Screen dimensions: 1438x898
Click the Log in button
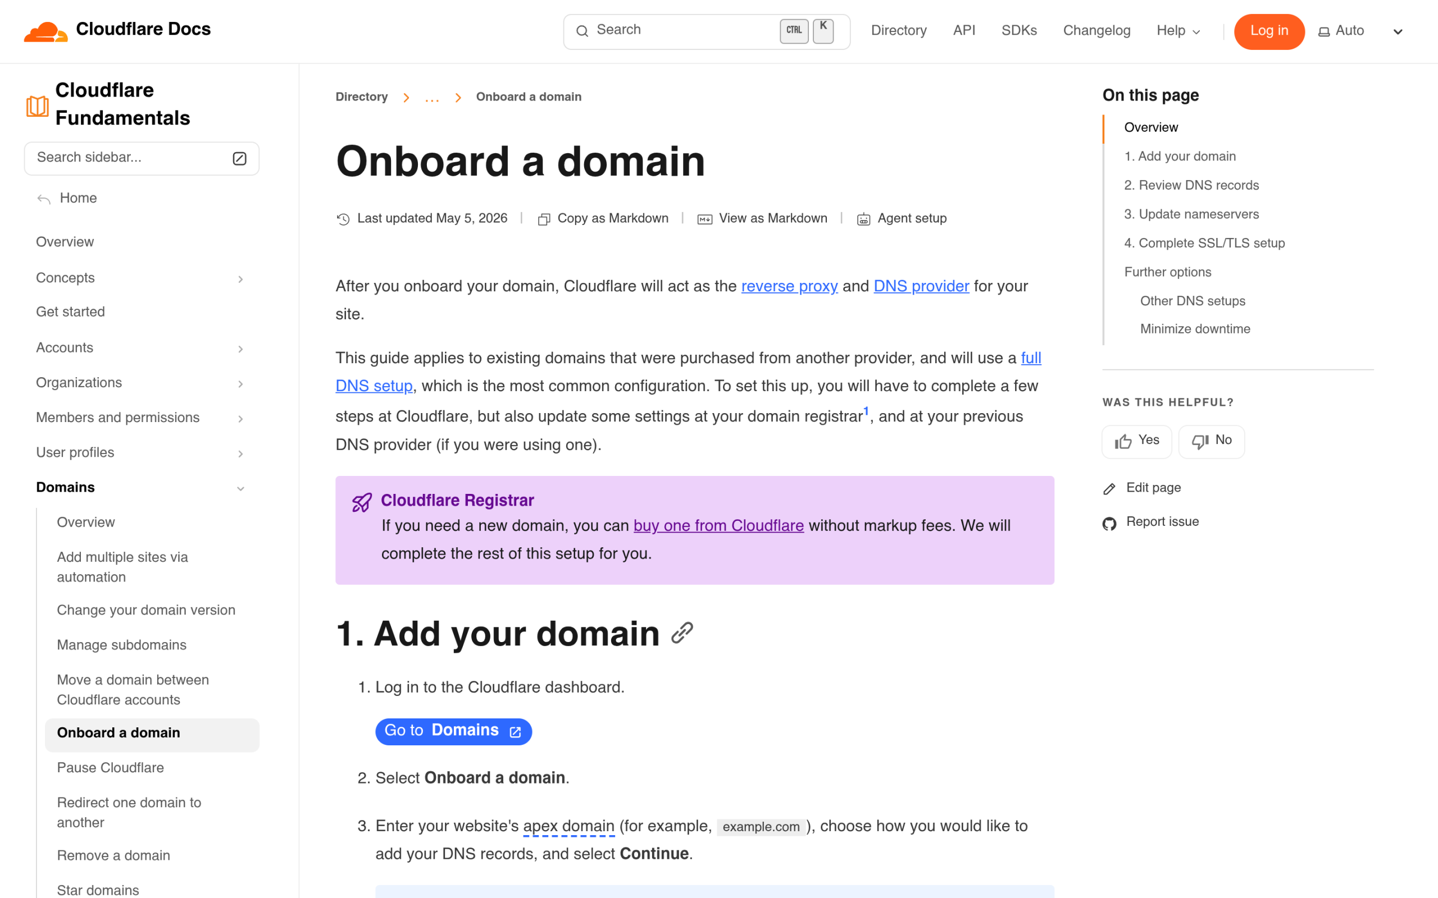click(x=1269, y=31)
